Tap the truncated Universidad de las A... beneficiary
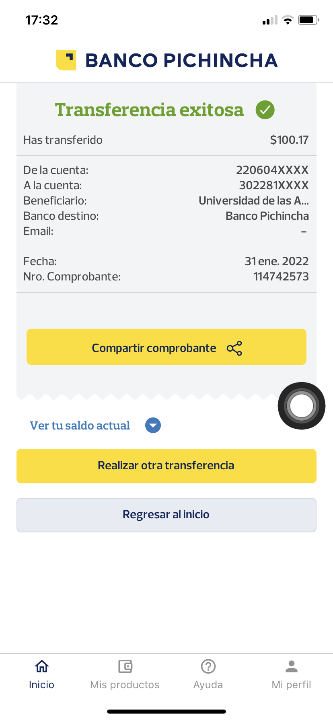The width and height of the screenshot is (333, 720). [x=253, y=200]
